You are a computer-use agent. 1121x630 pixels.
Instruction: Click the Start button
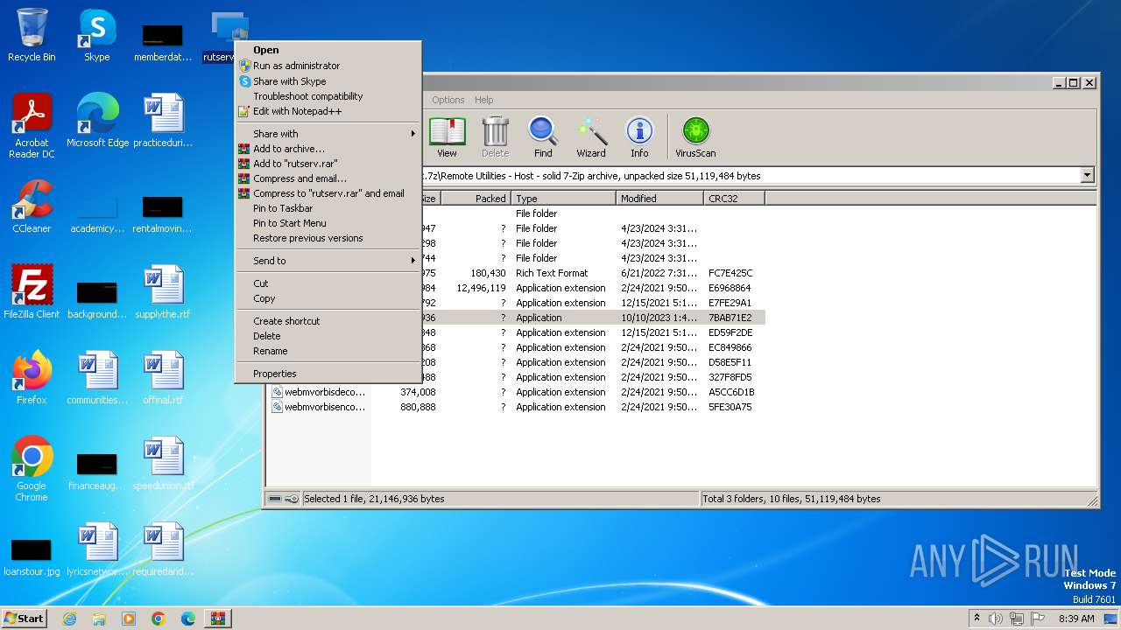(x=25, y=619)
